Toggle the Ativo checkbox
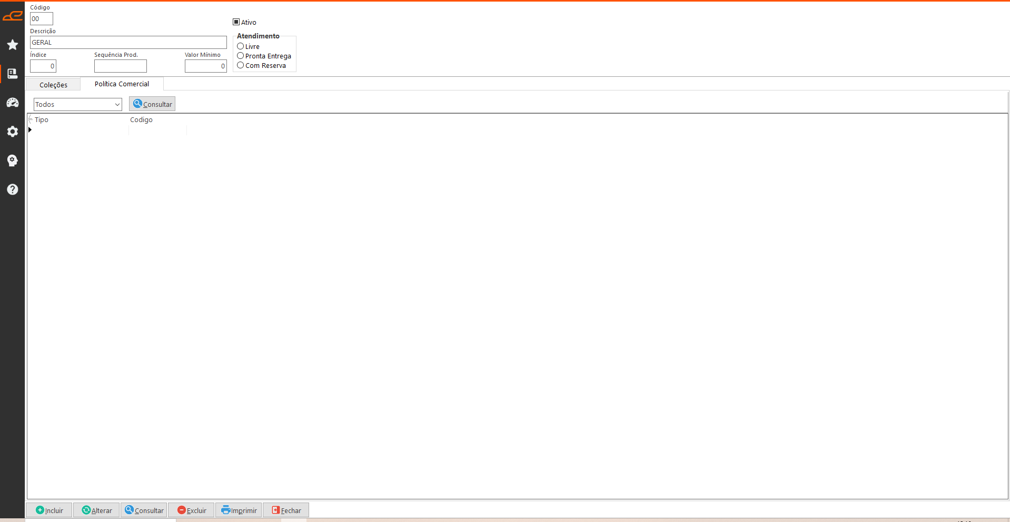This screenshot has width=1010, height=522. (236, 22)
